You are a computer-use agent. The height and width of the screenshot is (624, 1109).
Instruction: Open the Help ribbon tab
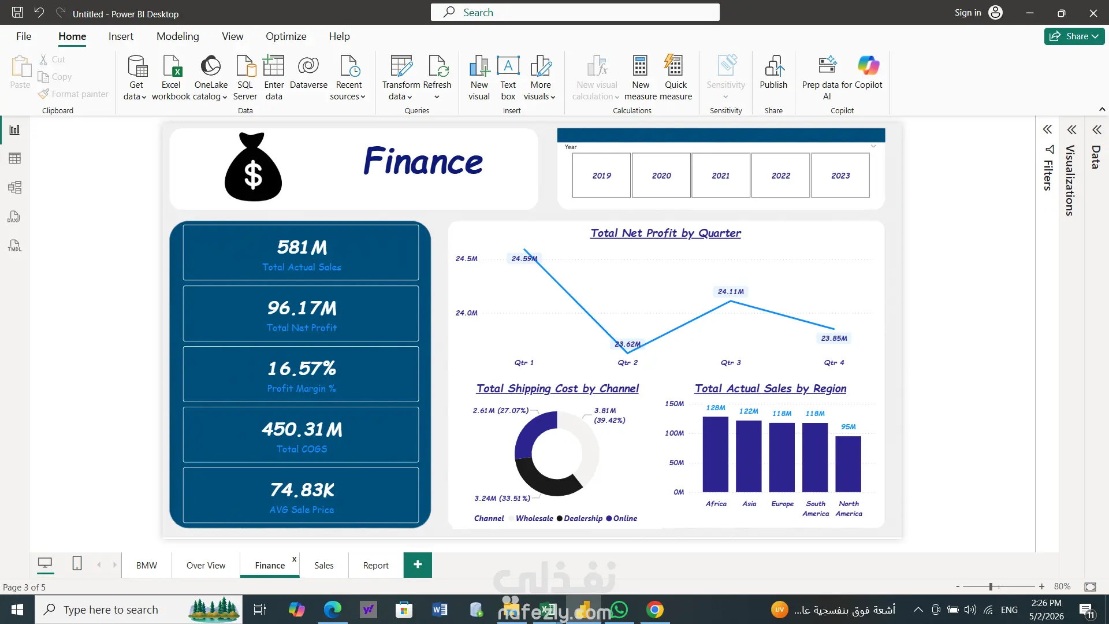[339, 36]
